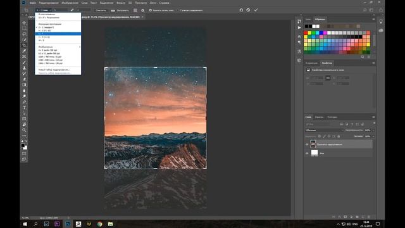
Task: Select the Type tool
Action: [24, 108]
